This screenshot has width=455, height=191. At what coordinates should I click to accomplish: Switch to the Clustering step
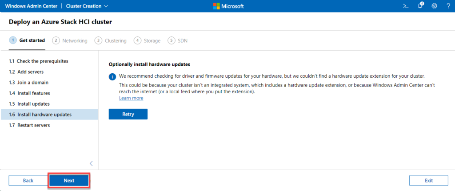click(x=111, y=40)
